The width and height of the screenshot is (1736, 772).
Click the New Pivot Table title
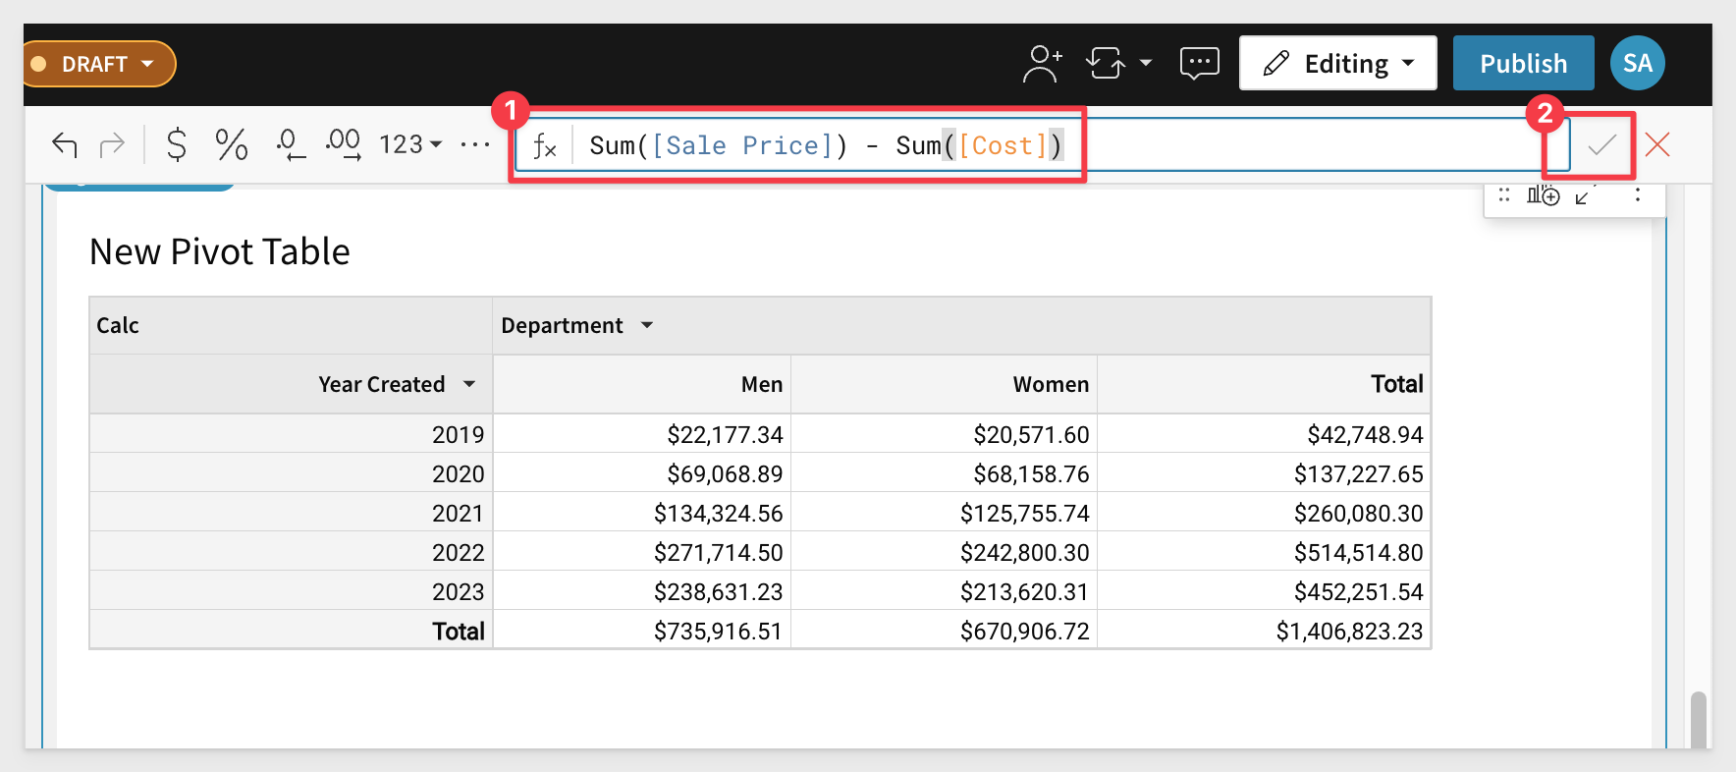pos(220,252)
